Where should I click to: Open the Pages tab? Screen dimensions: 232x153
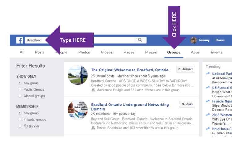point(129,52)
